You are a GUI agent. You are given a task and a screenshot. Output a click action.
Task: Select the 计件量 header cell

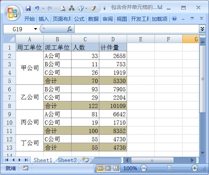(113, 47)
